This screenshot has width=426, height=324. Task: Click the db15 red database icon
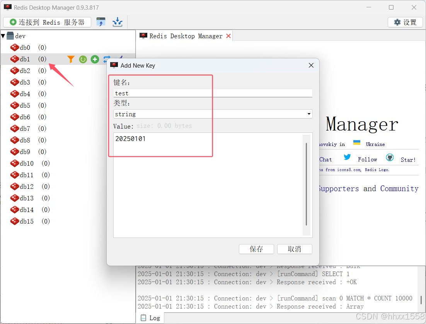point(15,221)
